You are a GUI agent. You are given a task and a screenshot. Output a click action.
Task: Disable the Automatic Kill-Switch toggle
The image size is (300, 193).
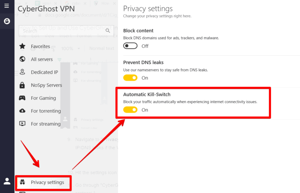click(x=130, y=110)
